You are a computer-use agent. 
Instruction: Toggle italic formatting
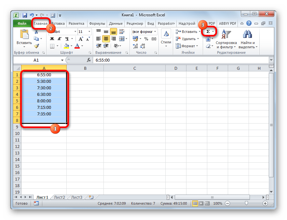point(58,39)
